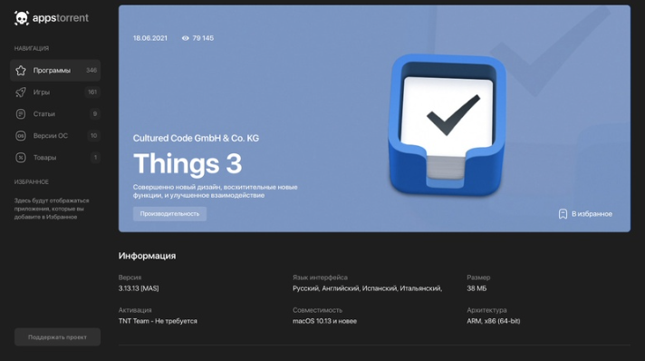Open the Статьи section
The height and width of the screenshot is (361, 645).
55,114
